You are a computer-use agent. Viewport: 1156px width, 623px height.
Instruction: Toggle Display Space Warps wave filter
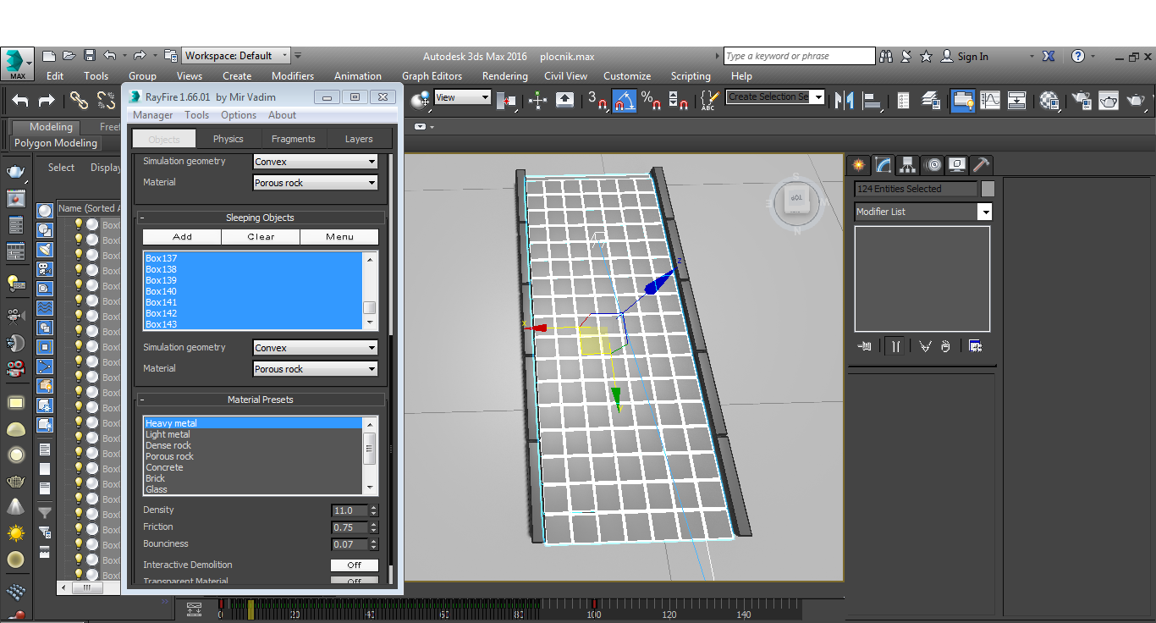pyautogui.click(x=45, y=308)
